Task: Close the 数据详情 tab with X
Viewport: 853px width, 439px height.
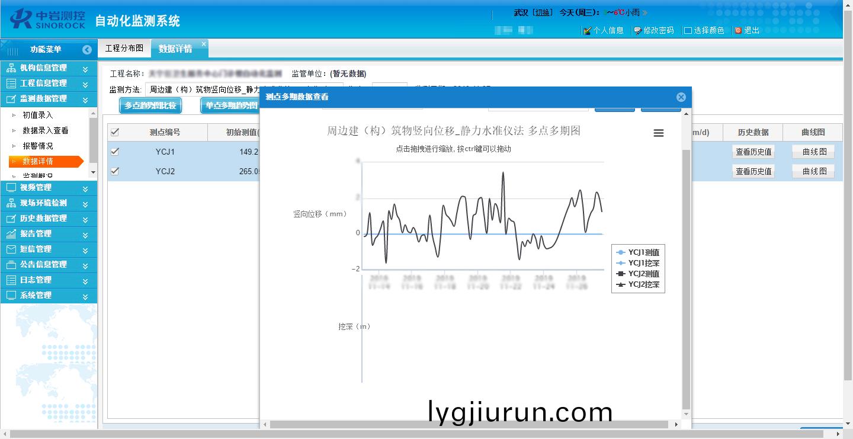Action: click(204, 44)
